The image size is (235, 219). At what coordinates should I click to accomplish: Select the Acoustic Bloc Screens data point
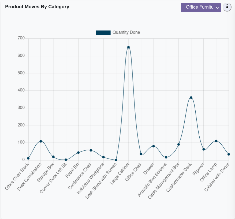[x=166, y=157]
